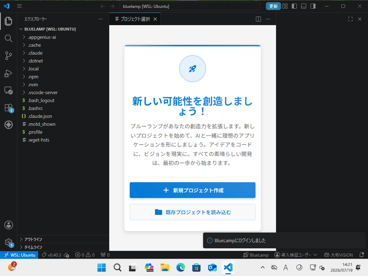Open the Accounts icon in activity bar
The width and height of the screenshot is (368, 276).
tap(9, 225)
